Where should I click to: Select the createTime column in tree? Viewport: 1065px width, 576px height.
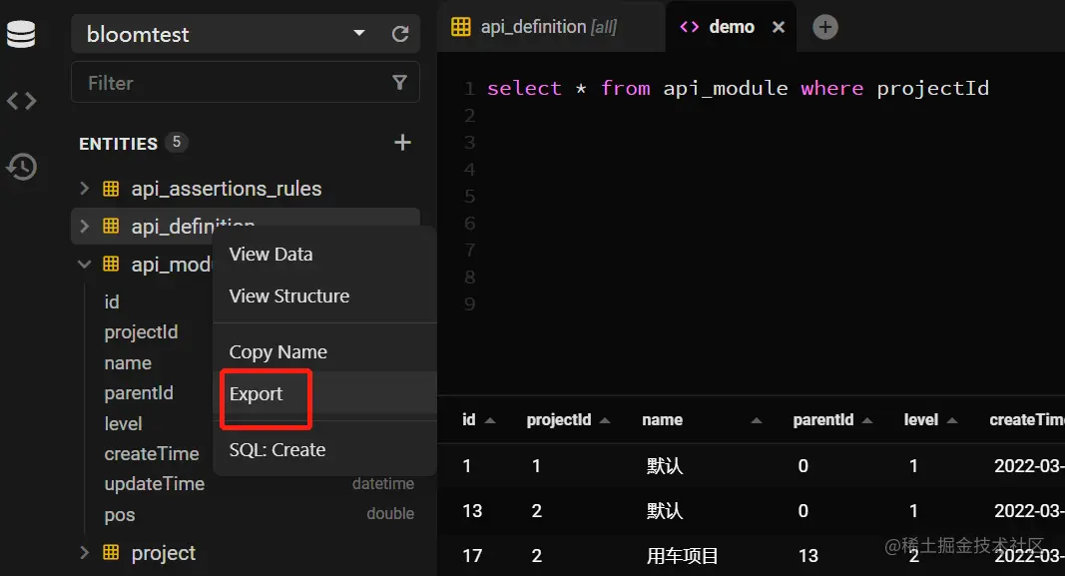click(152, 454)
